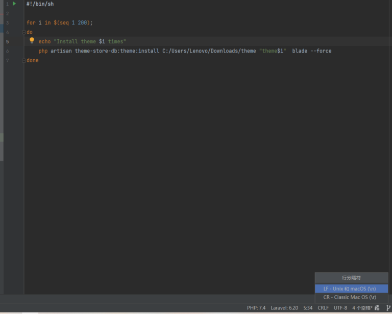Open the indent settings showing 4 spaces

[362, 308]
